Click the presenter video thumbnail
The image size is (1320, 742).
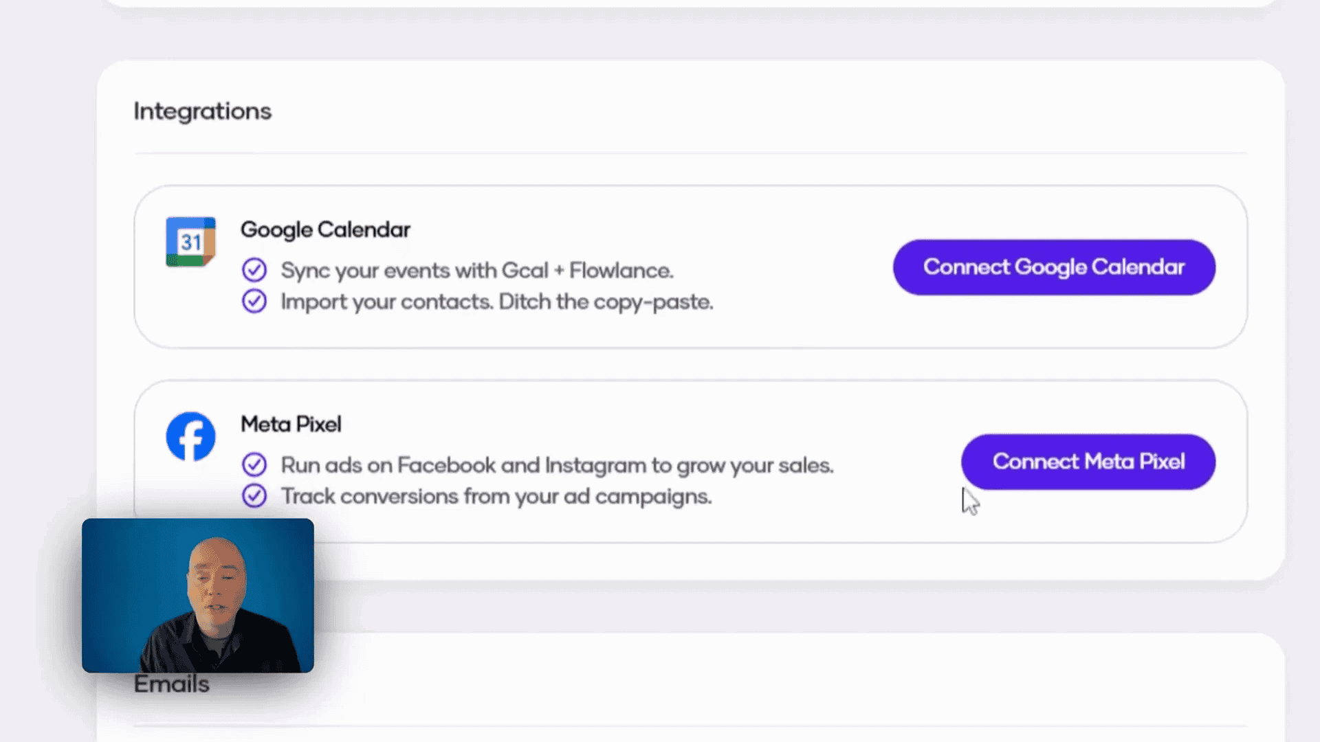[198, 596]
